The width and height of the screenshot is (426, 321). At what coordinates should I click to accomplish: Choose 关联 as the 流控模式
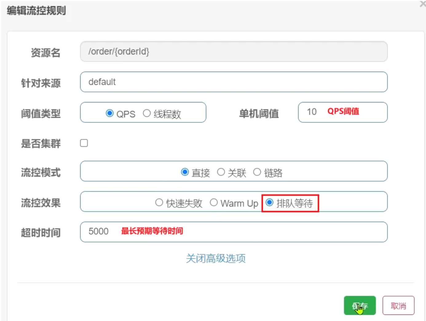221,172
